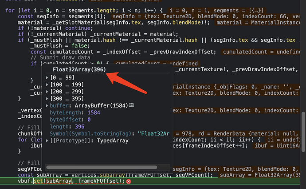Click the length property value 396
The height and width of the screenshot is (189, 306).
(80, 127)
